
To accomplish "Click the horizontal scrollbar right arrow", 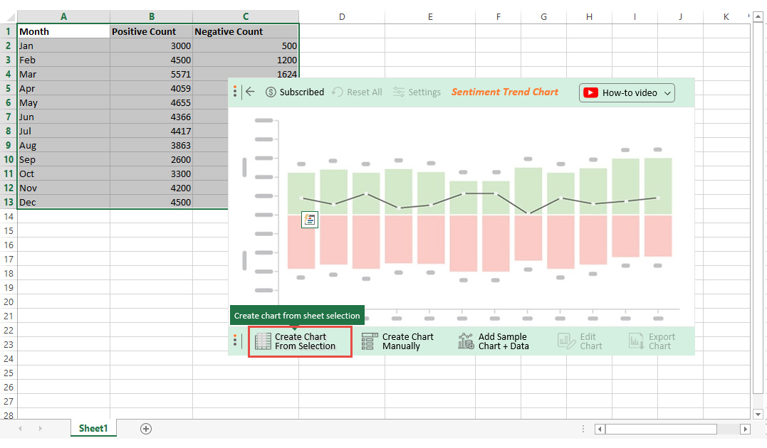I will click(745, 429).
